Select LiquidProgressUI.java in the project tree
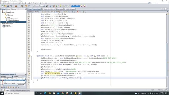Viewport: 169px width, 95px height. click(13, 20)
